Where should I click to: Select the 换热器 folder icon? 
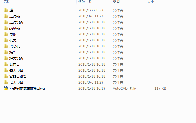point(6,28)
